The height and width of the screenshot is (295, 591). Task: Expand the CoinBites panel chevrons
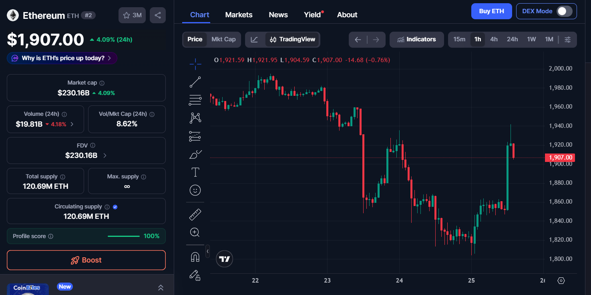(x=161, y=287)
